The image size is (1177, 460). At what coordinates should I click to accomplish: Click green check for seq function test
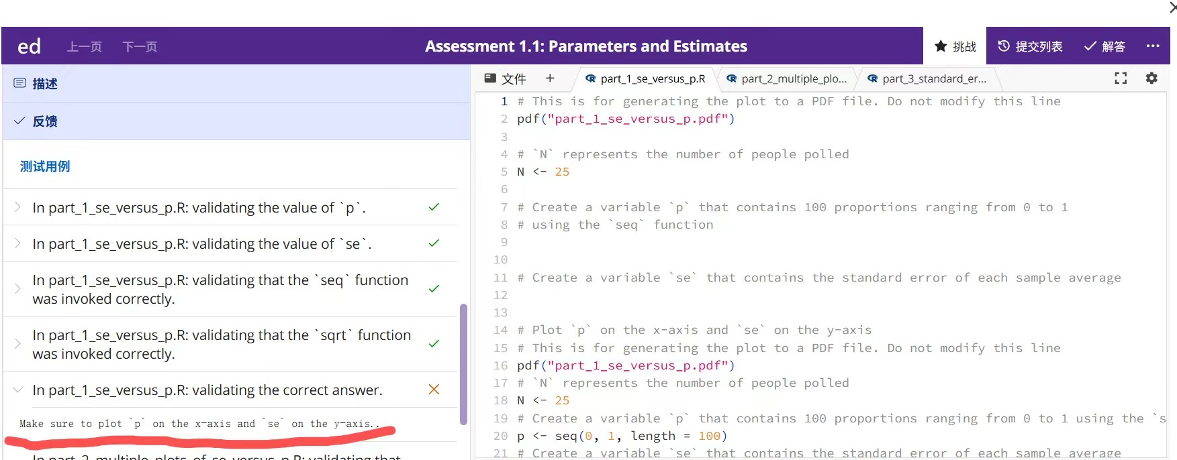click(x=434, y=289)
